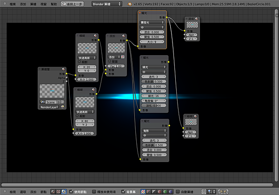Viewport: 279px width, 195px height.
Task: Toggle the 相對 (Relative) checkbox on upper Blur node
Action: click(x=80, y=62)
